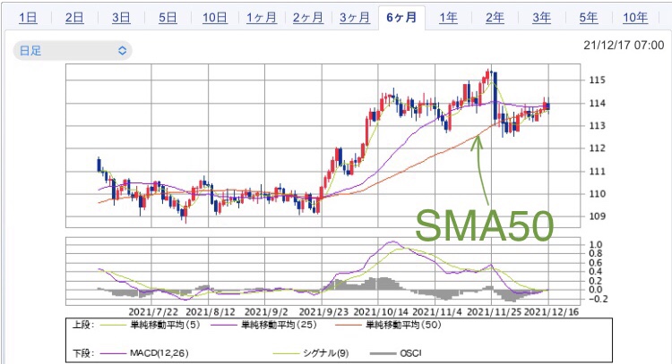Image resolution: width=672 pixels, height=364 pixels.
Task: Select the 5日 period tab
Action: [168, 18]
